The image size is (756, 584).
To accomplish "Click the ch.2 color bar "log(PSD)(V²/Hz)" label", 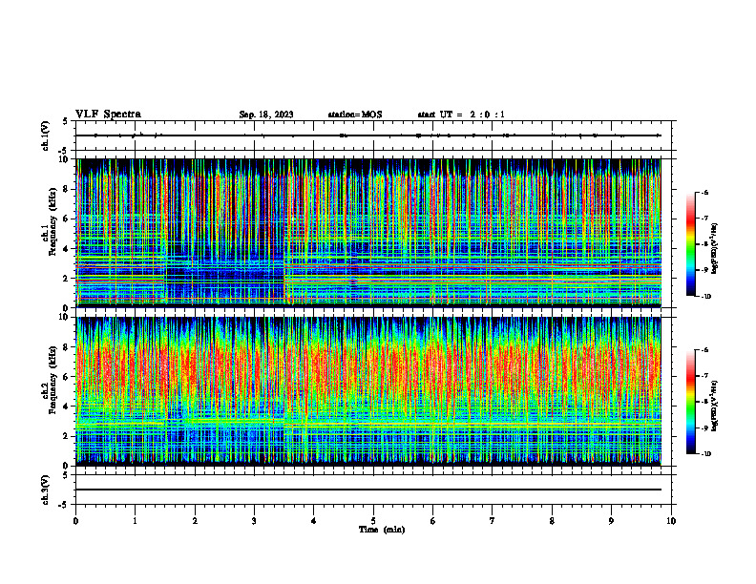I will click(715, 406).
